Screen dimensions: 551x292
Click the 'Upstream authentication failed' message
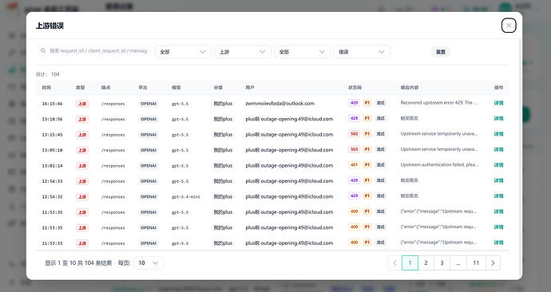coord(439,164)
